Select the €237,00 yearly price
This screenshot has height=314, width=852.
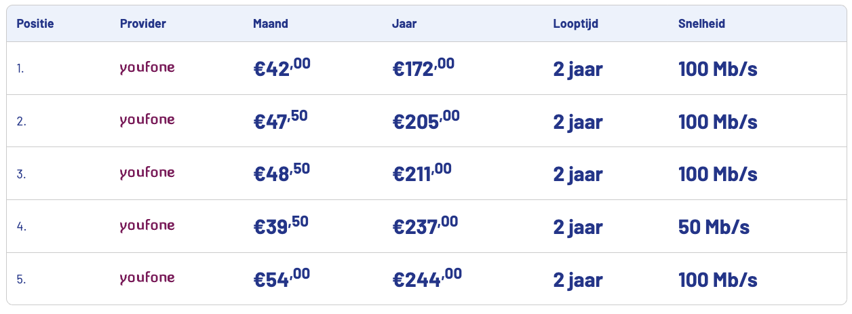coord(425,226)
